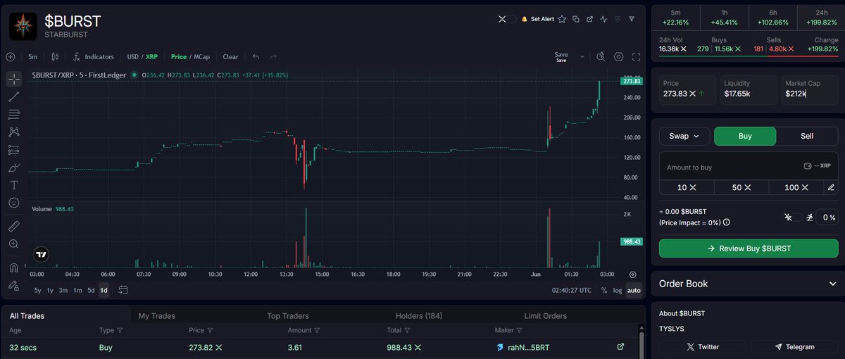
Task: Open the quick search icon on chart
Action: click(x=600, y=57)
